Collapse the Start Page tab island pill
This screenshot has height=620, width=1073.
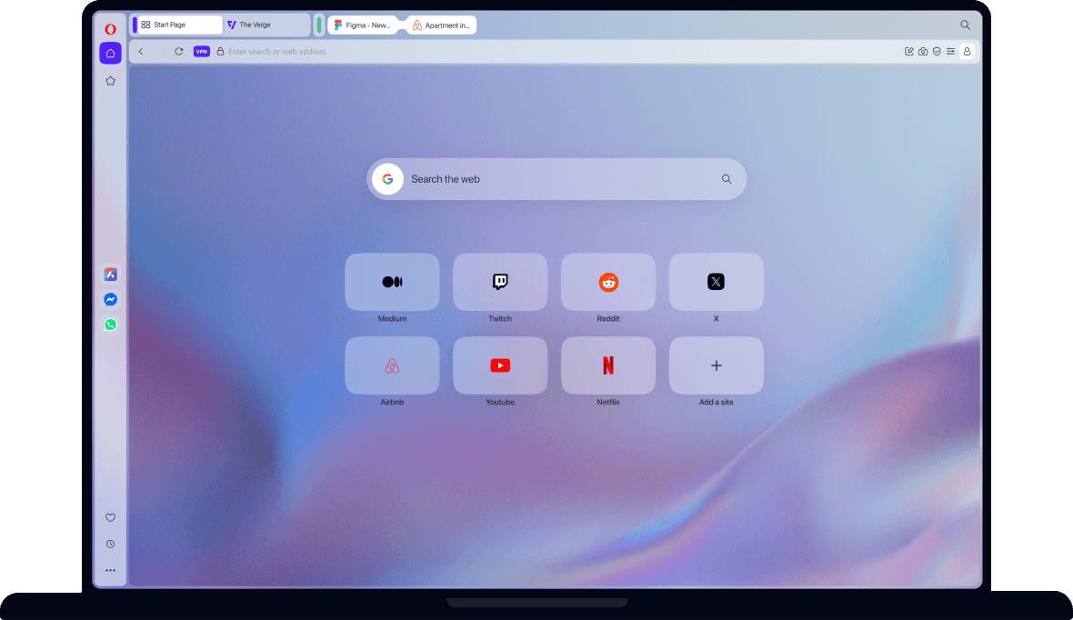pyautogui.click(x=133, y=25)
